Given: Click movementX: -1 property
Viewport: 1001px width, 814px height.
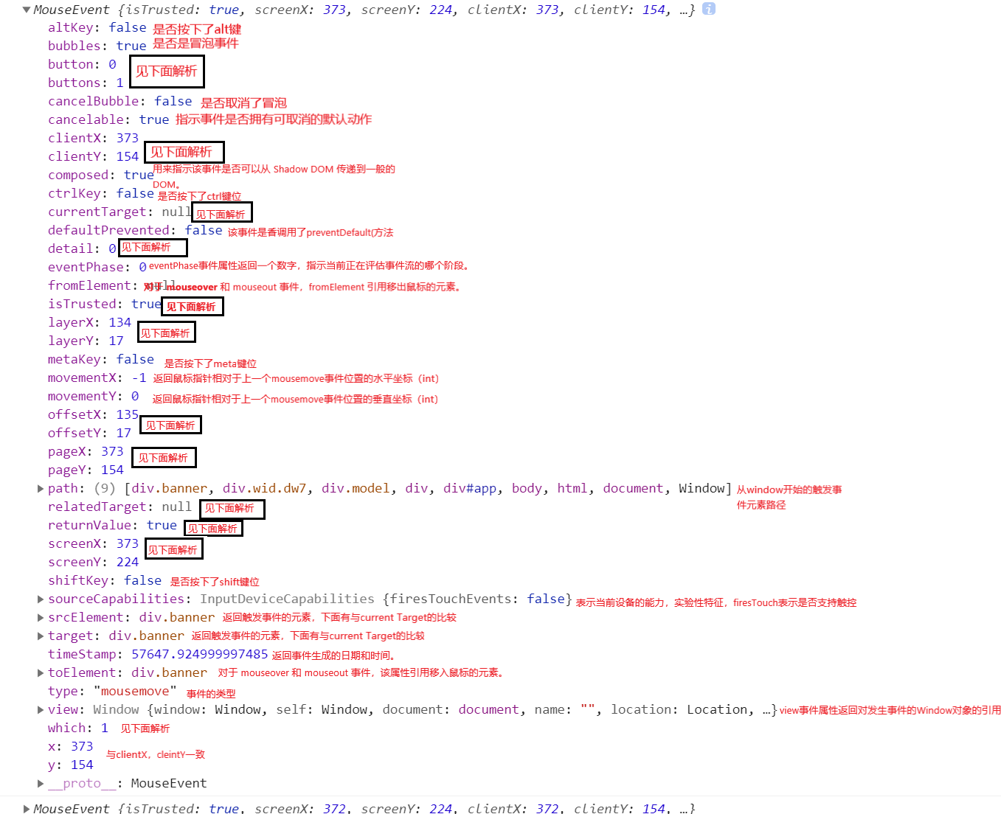Looking at the screenshot, I should [x=97, y=378].
